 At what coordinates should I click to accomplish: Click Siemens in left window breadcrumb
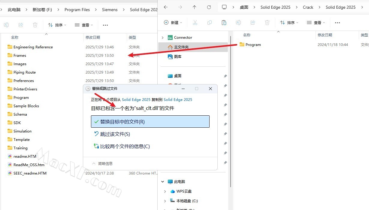[110, 10]
